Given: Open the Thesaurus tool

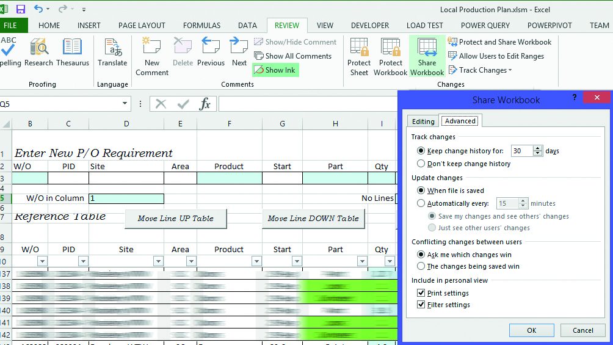Looking at the screenshot, I should 72,53.
